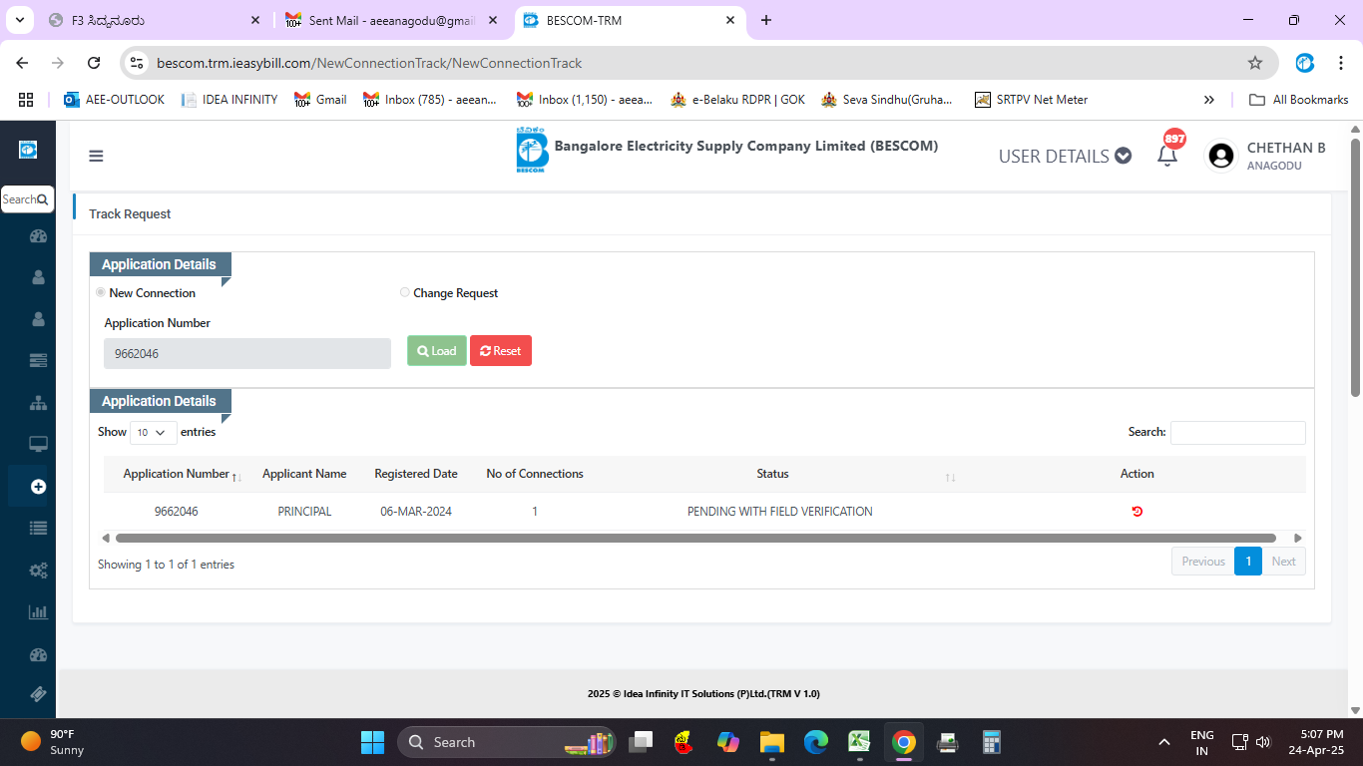Click the PENDING WITH FIELD VERIFICATION status text
Screen dimensions: 1363x766
pos(780,512)
